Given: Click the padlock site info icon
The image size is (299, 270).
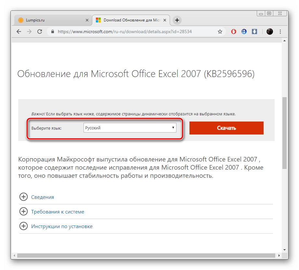Looking at the screenshot, I should (52, 32).
